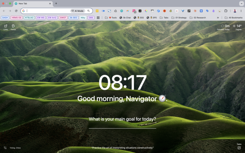Open the Focused Today timer

point(223,27)
